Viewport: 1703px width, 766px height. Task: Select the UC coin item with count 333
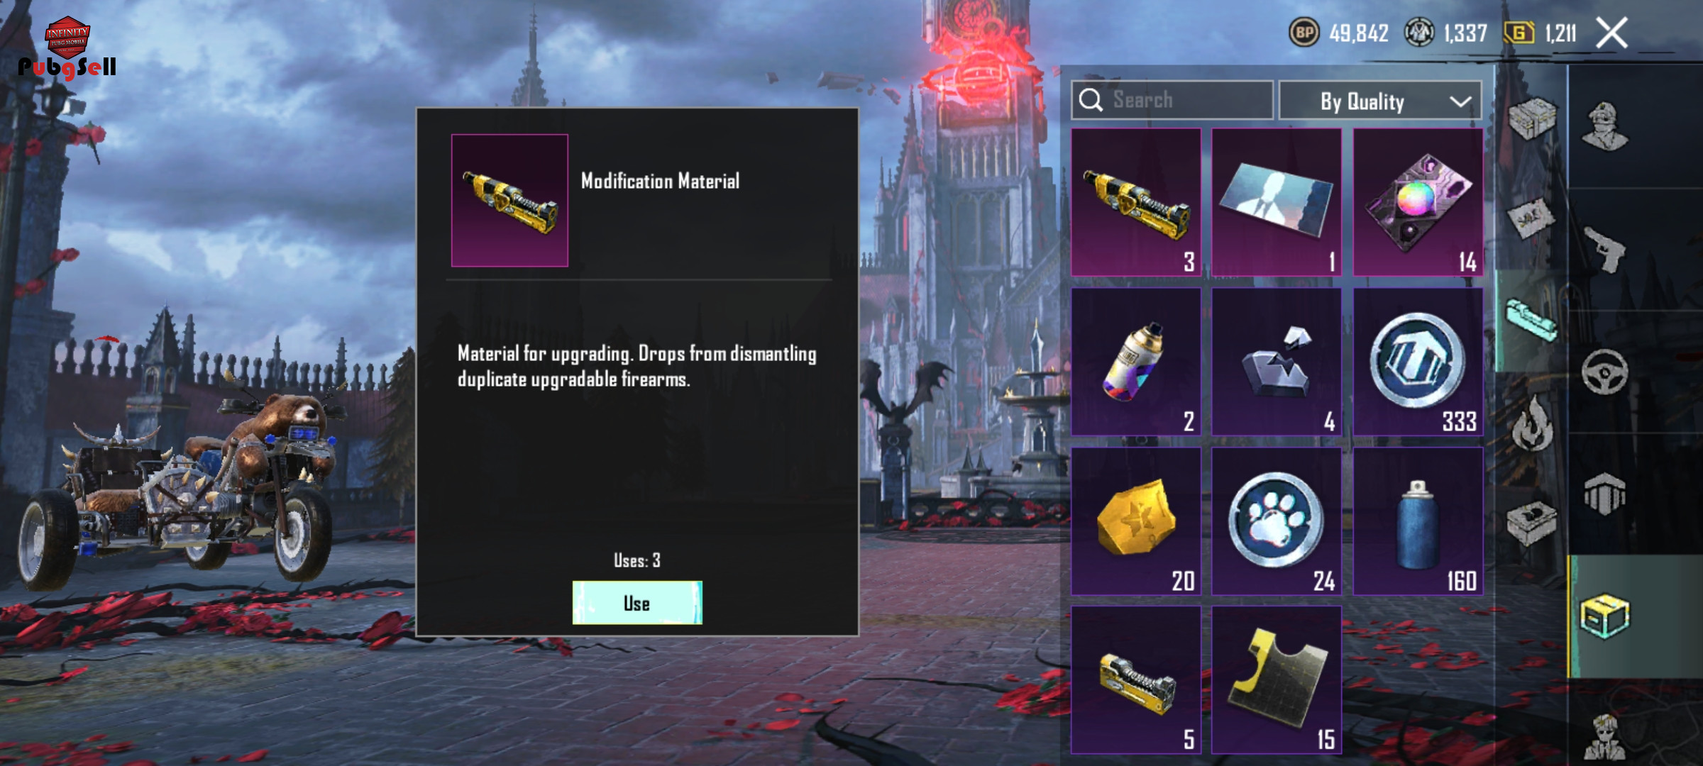click(x=1418, y=362)
